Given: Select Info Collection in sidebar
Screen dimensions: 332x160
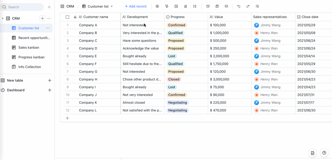Looking at the screenshot, I should [x=30, y=67].
